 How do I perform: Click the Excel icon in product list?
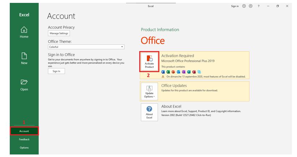tap(168, 71)
